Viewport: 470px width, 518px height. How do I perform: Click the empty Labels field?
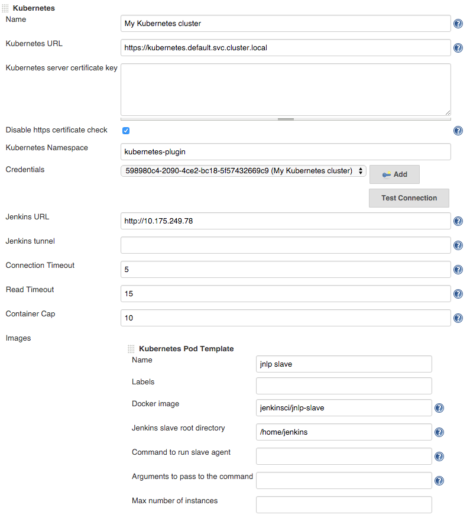tap(344, 386)
